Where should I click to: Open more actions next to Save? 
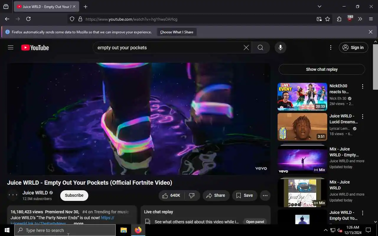click(265, 195)
